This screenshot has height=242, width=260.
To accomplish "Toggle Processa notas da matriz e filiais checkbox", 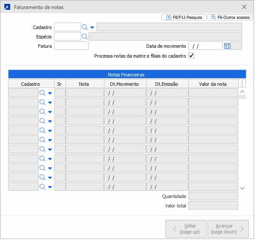I will click(191, 56).
